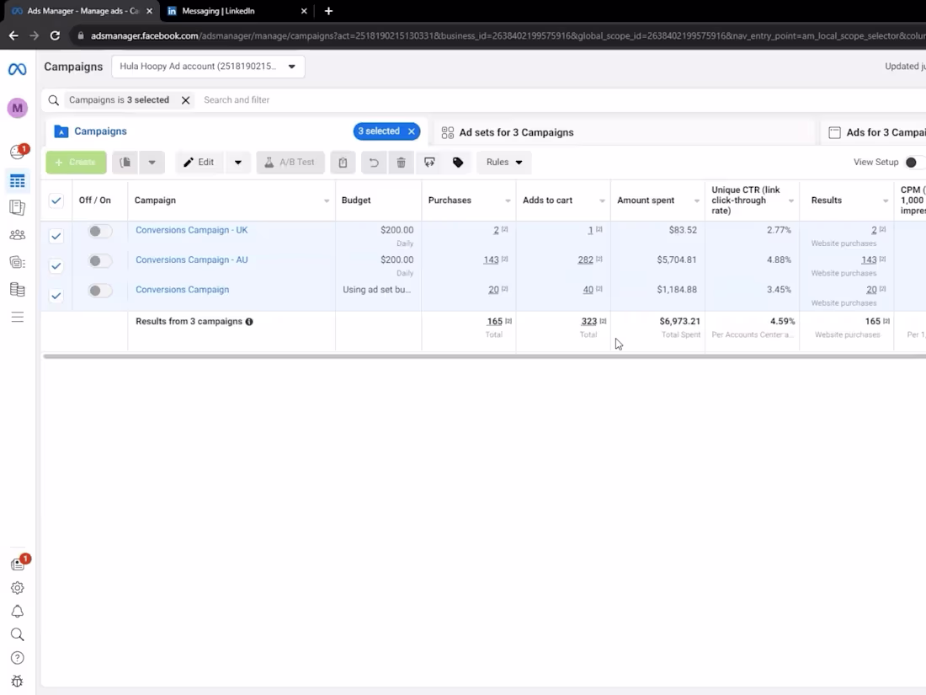Image resolution: width=926 pixels, height=695 pixels.
Task: Click the Duplicate icon in the toolbar
Action: pyautogui.click(x=125, y=163)
